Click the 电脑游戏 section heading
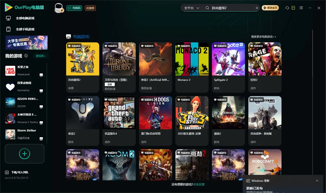The height and width of the screenshot is (193, 326). 81,37
